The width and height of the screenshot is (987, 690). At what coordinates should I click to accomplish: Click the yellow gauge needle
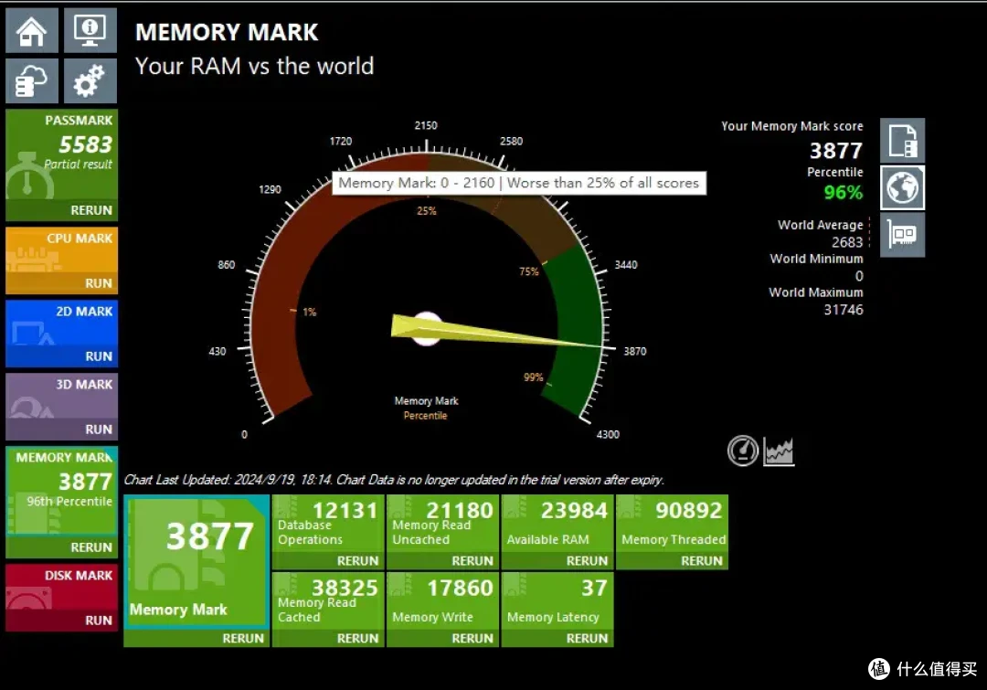pos(497,333)
